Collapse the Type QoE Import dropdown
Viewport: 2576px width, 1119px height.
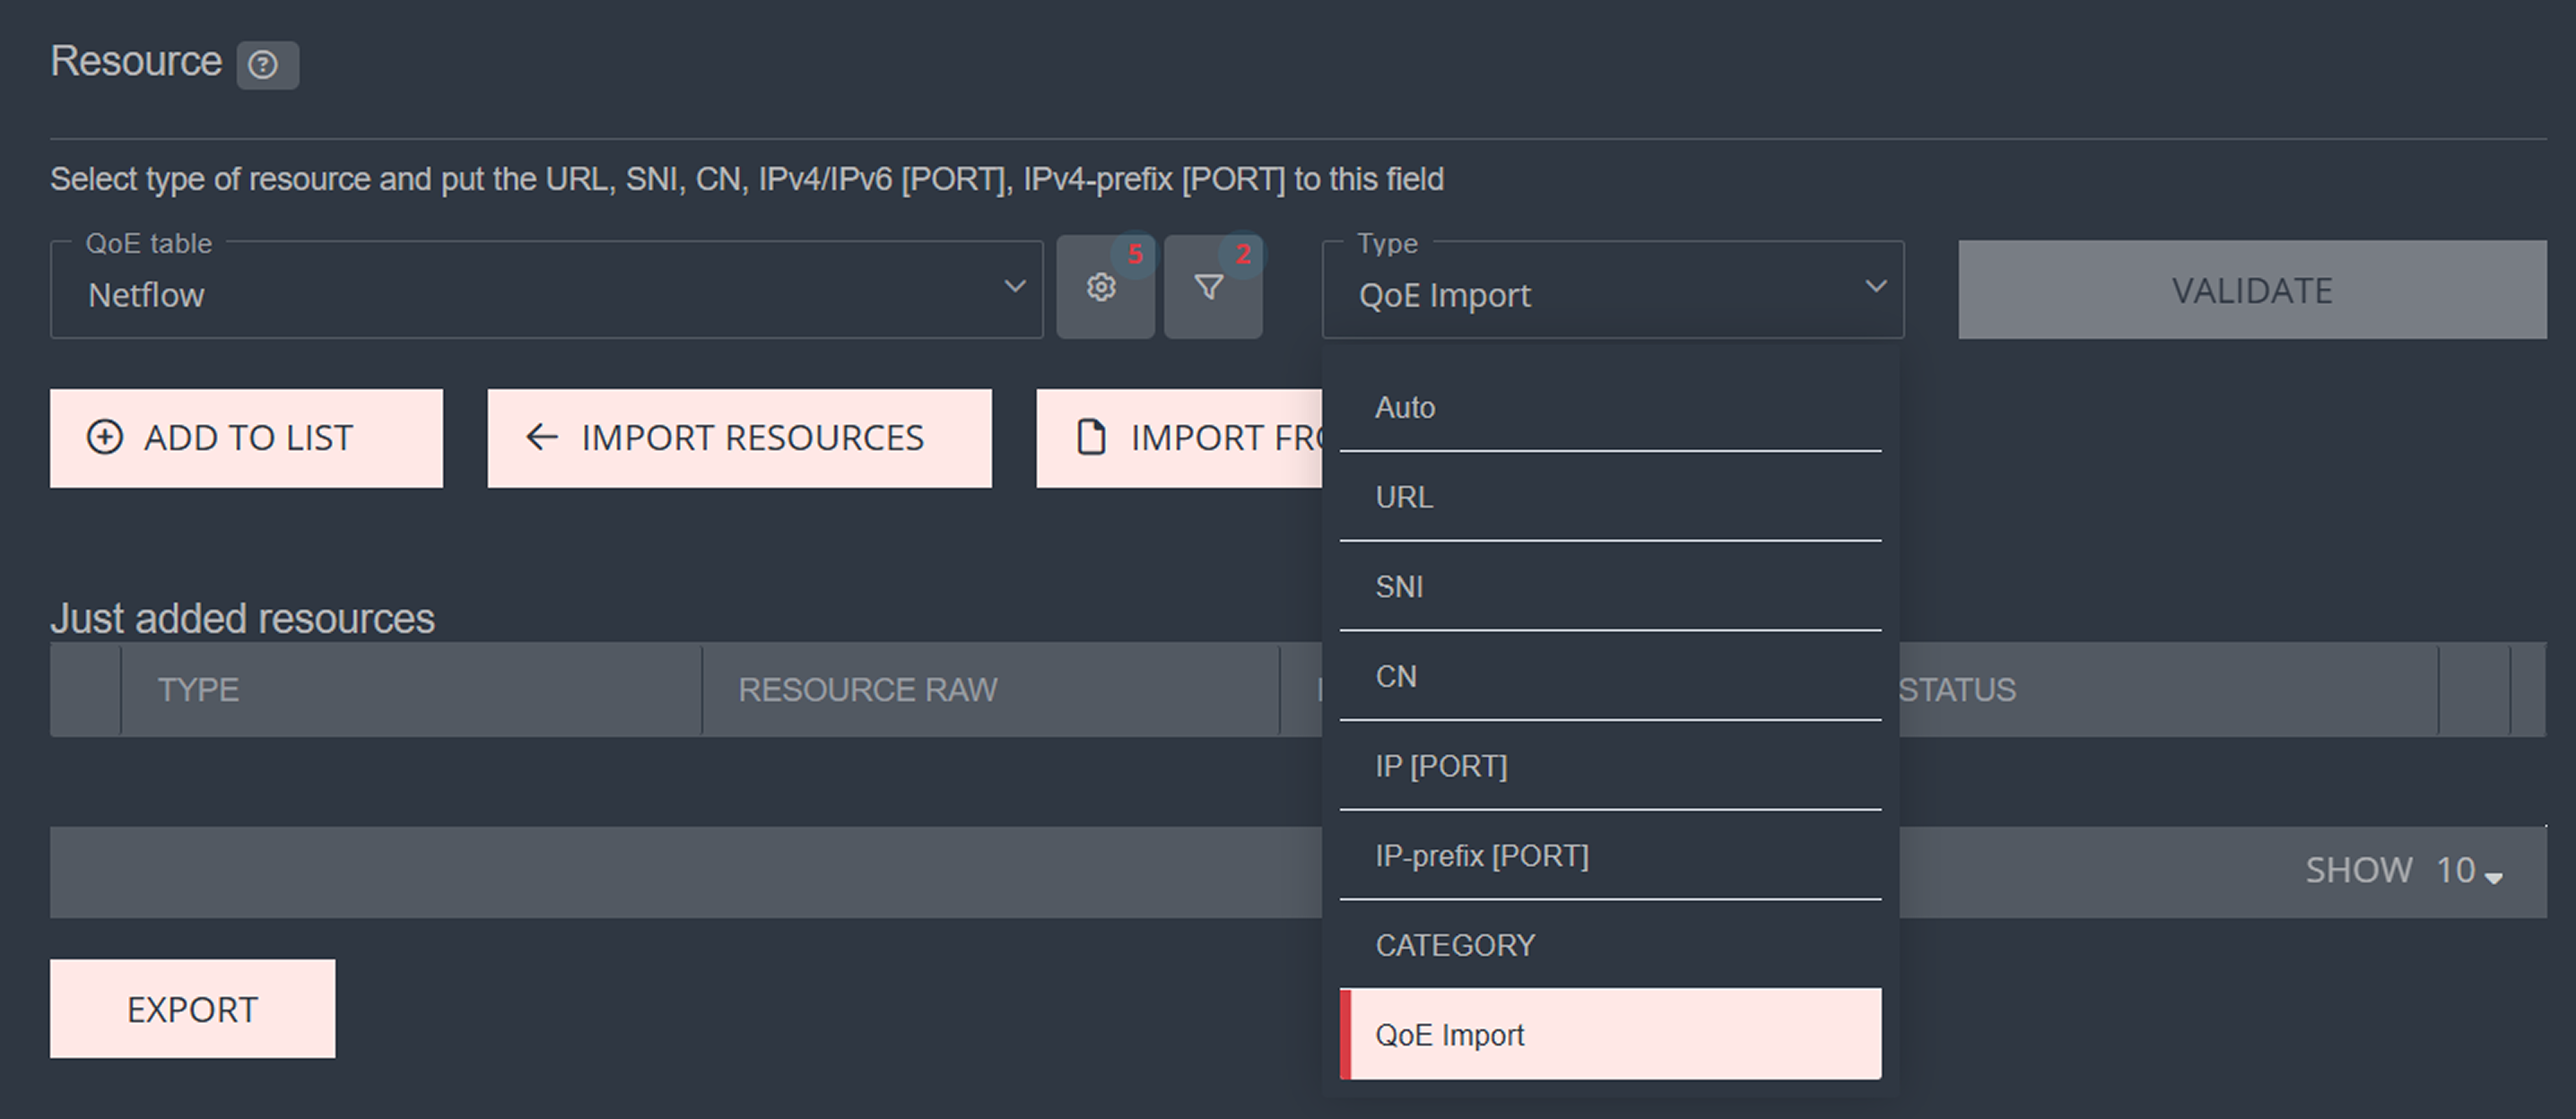tap(1612, 290)
